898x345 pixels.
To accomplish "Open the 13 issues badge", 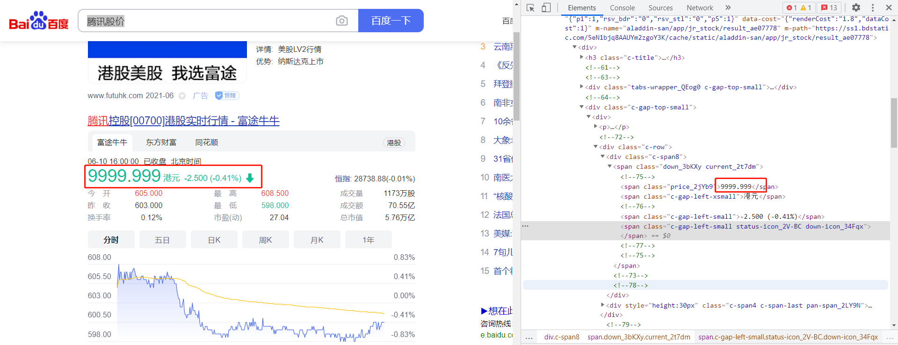I will click(x=829, y=7).
